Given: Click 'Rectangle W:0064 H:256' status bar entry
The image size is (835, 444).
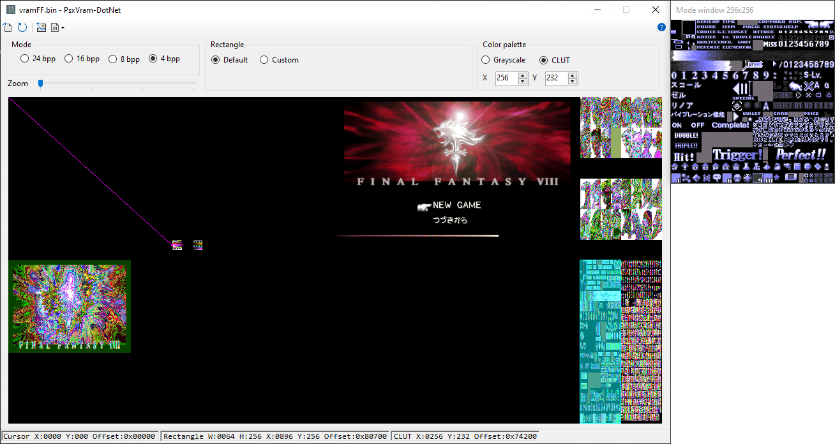Looking at the screenshot, I should pyautogui.click(x=275, y=436).
